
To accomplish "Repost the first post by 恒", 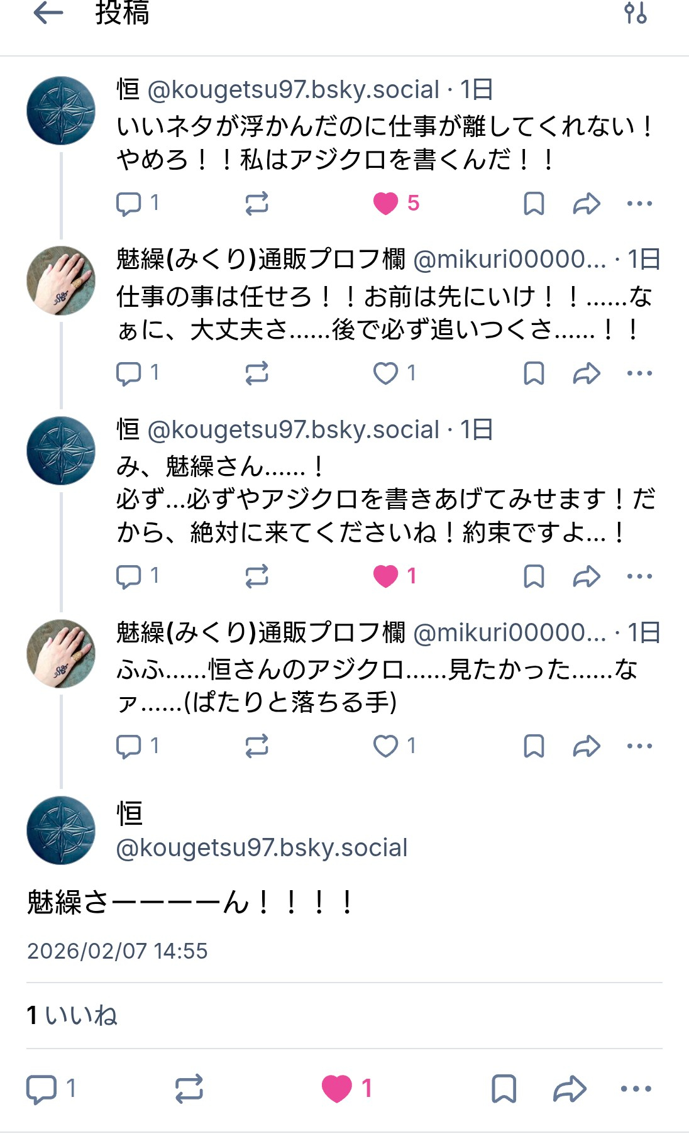I will pyautogui.click(x=256, y=204).
